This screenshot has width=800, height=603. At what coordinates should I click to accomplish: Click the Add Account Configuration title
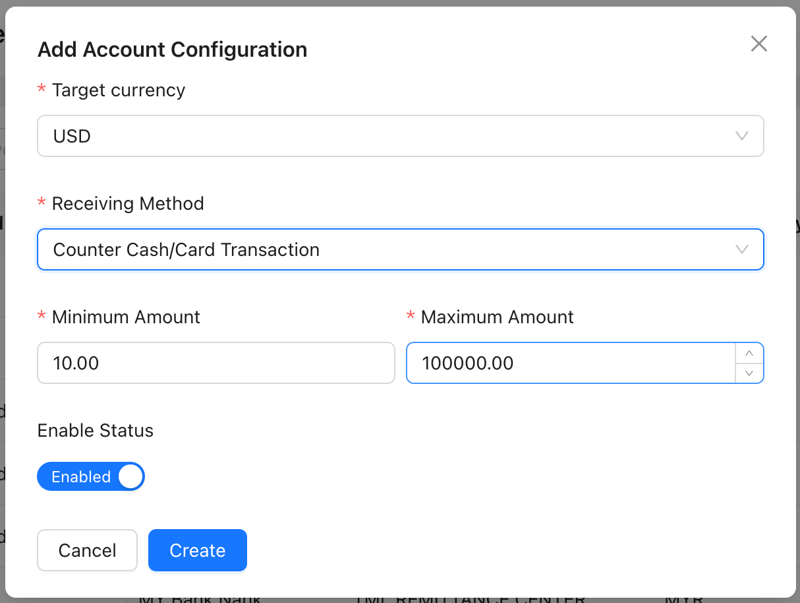click(x=172, y=49)
